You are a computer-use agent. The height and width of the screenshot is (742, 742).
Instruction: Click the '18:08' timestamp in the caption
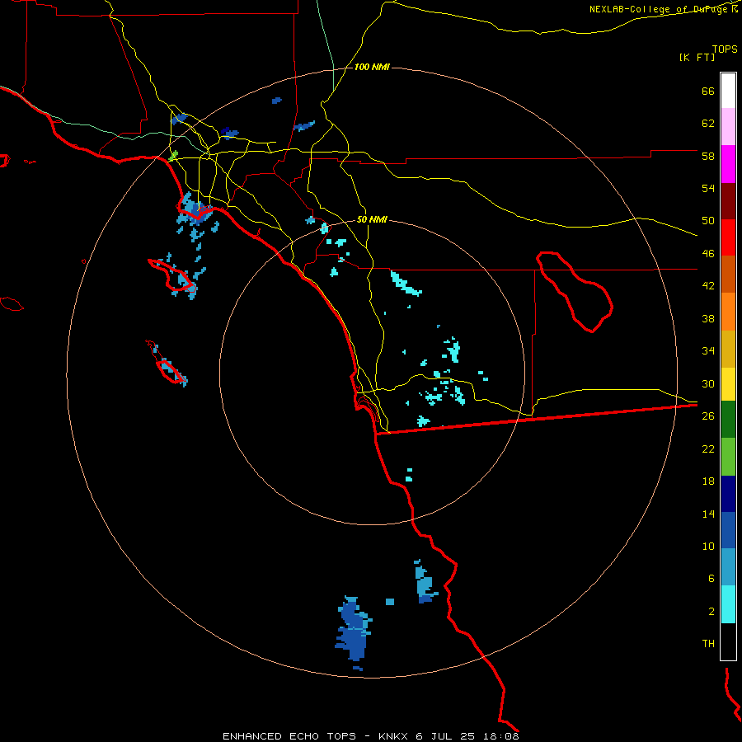point(500,736)
